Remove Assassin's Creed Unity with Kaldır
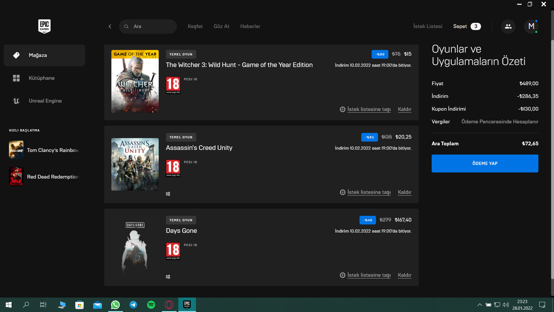 (x=405, y=192)
